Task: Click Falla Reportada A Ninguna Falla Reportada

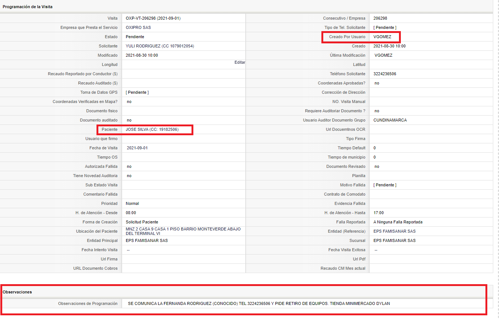Action: tap(398, 222)
